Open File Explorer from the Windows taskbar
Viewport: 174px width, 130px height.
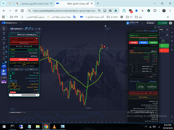[x=38, y=127]
